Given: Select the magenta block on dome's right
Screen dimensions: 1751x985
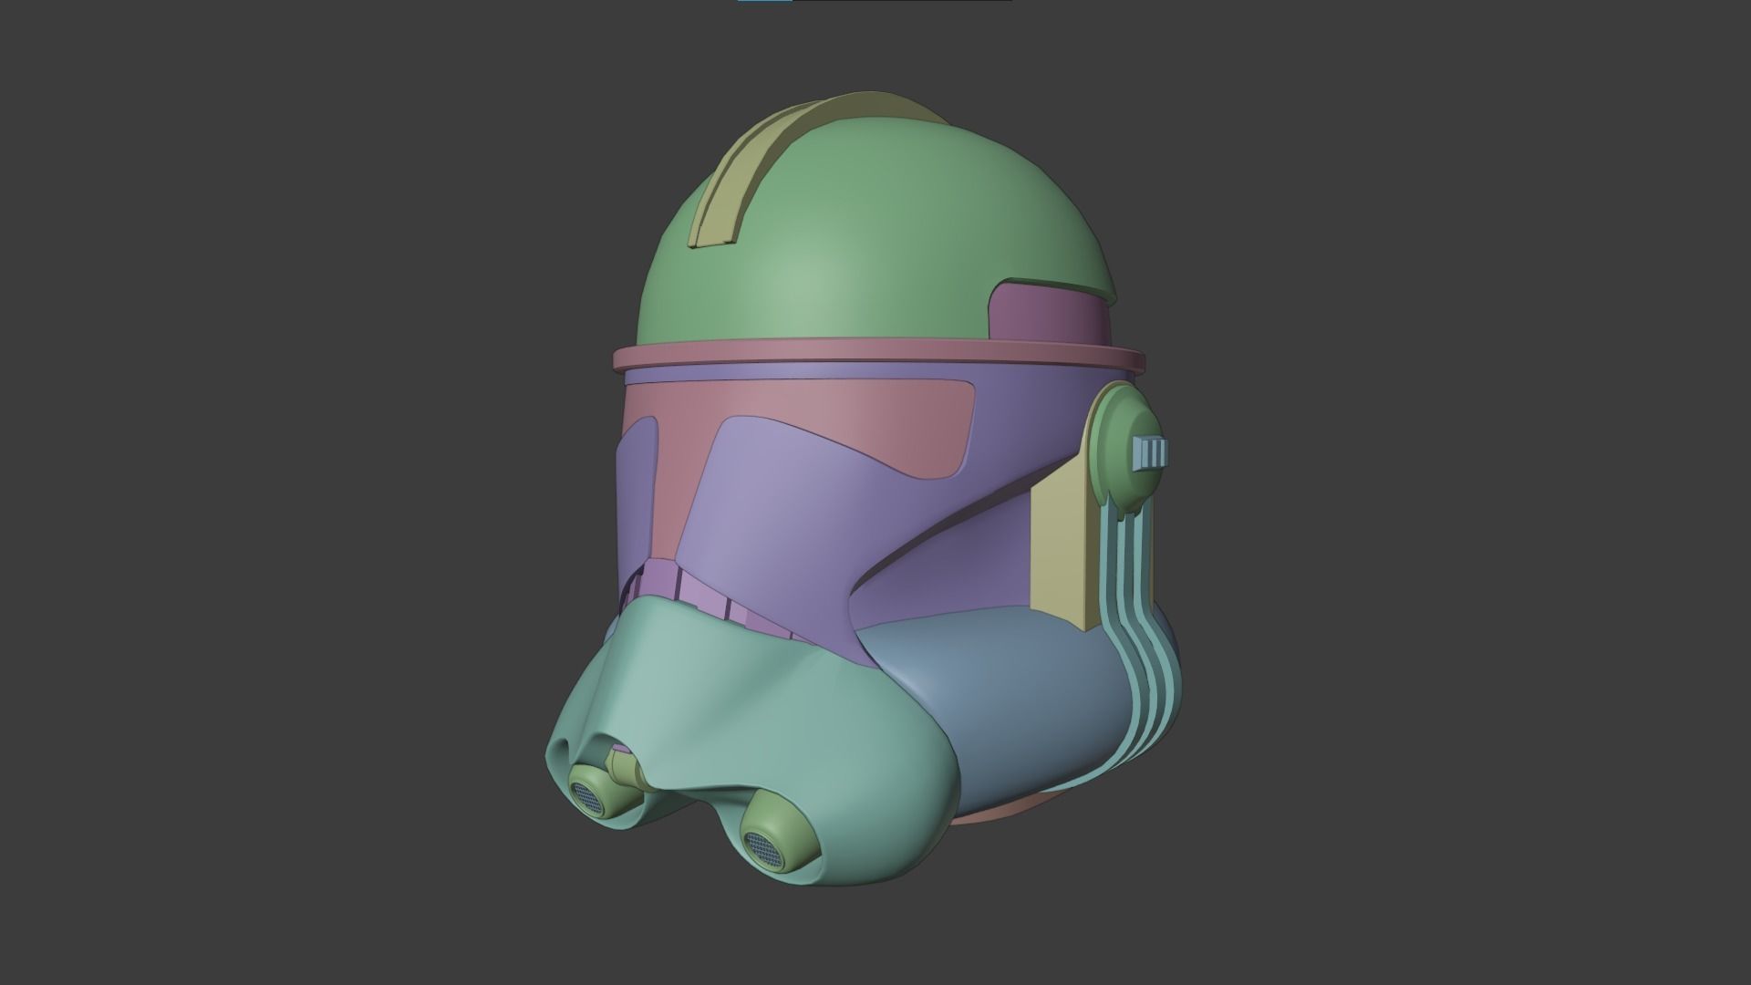Looking at the screenshot, I should 1049,314.
